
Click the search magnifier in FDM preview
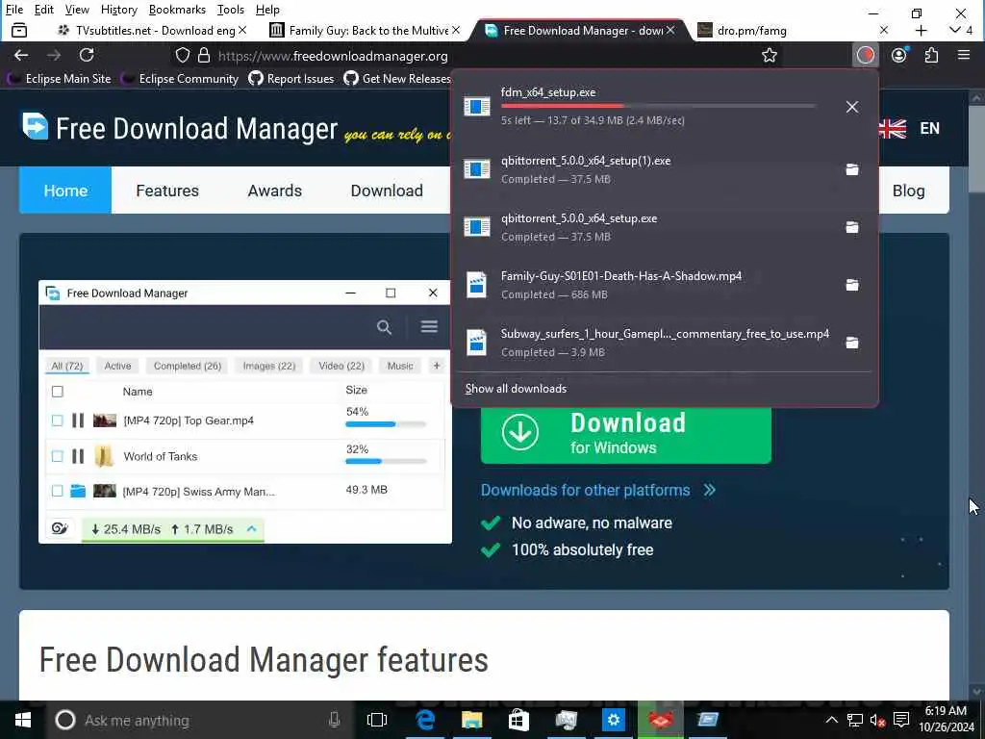pyautogui.click(x=384, y=327)
